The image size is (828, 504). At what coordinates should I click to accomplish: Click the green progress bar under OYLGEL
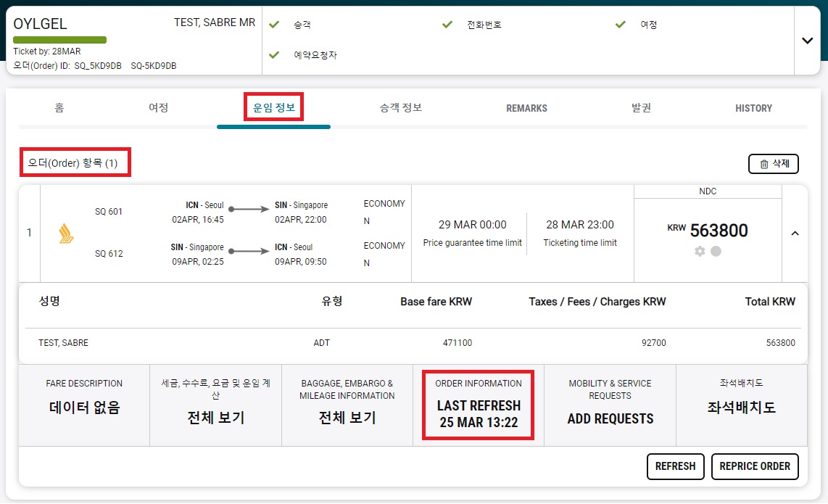coord(59,40)
